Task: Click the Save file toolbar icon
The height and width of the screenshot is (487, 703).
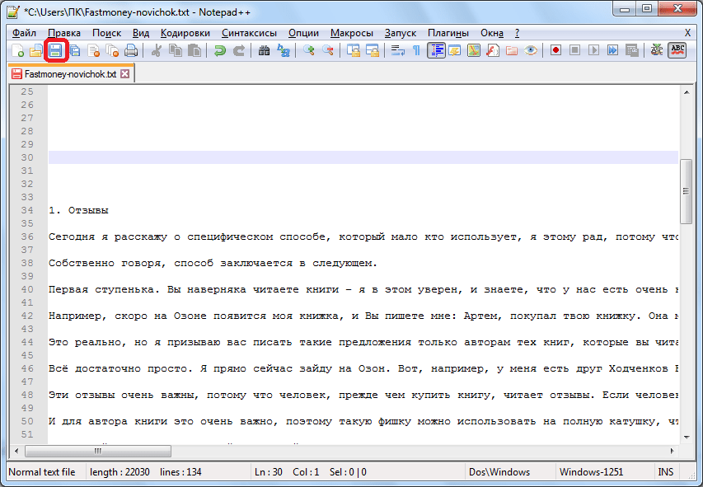Action: [55, 50]
